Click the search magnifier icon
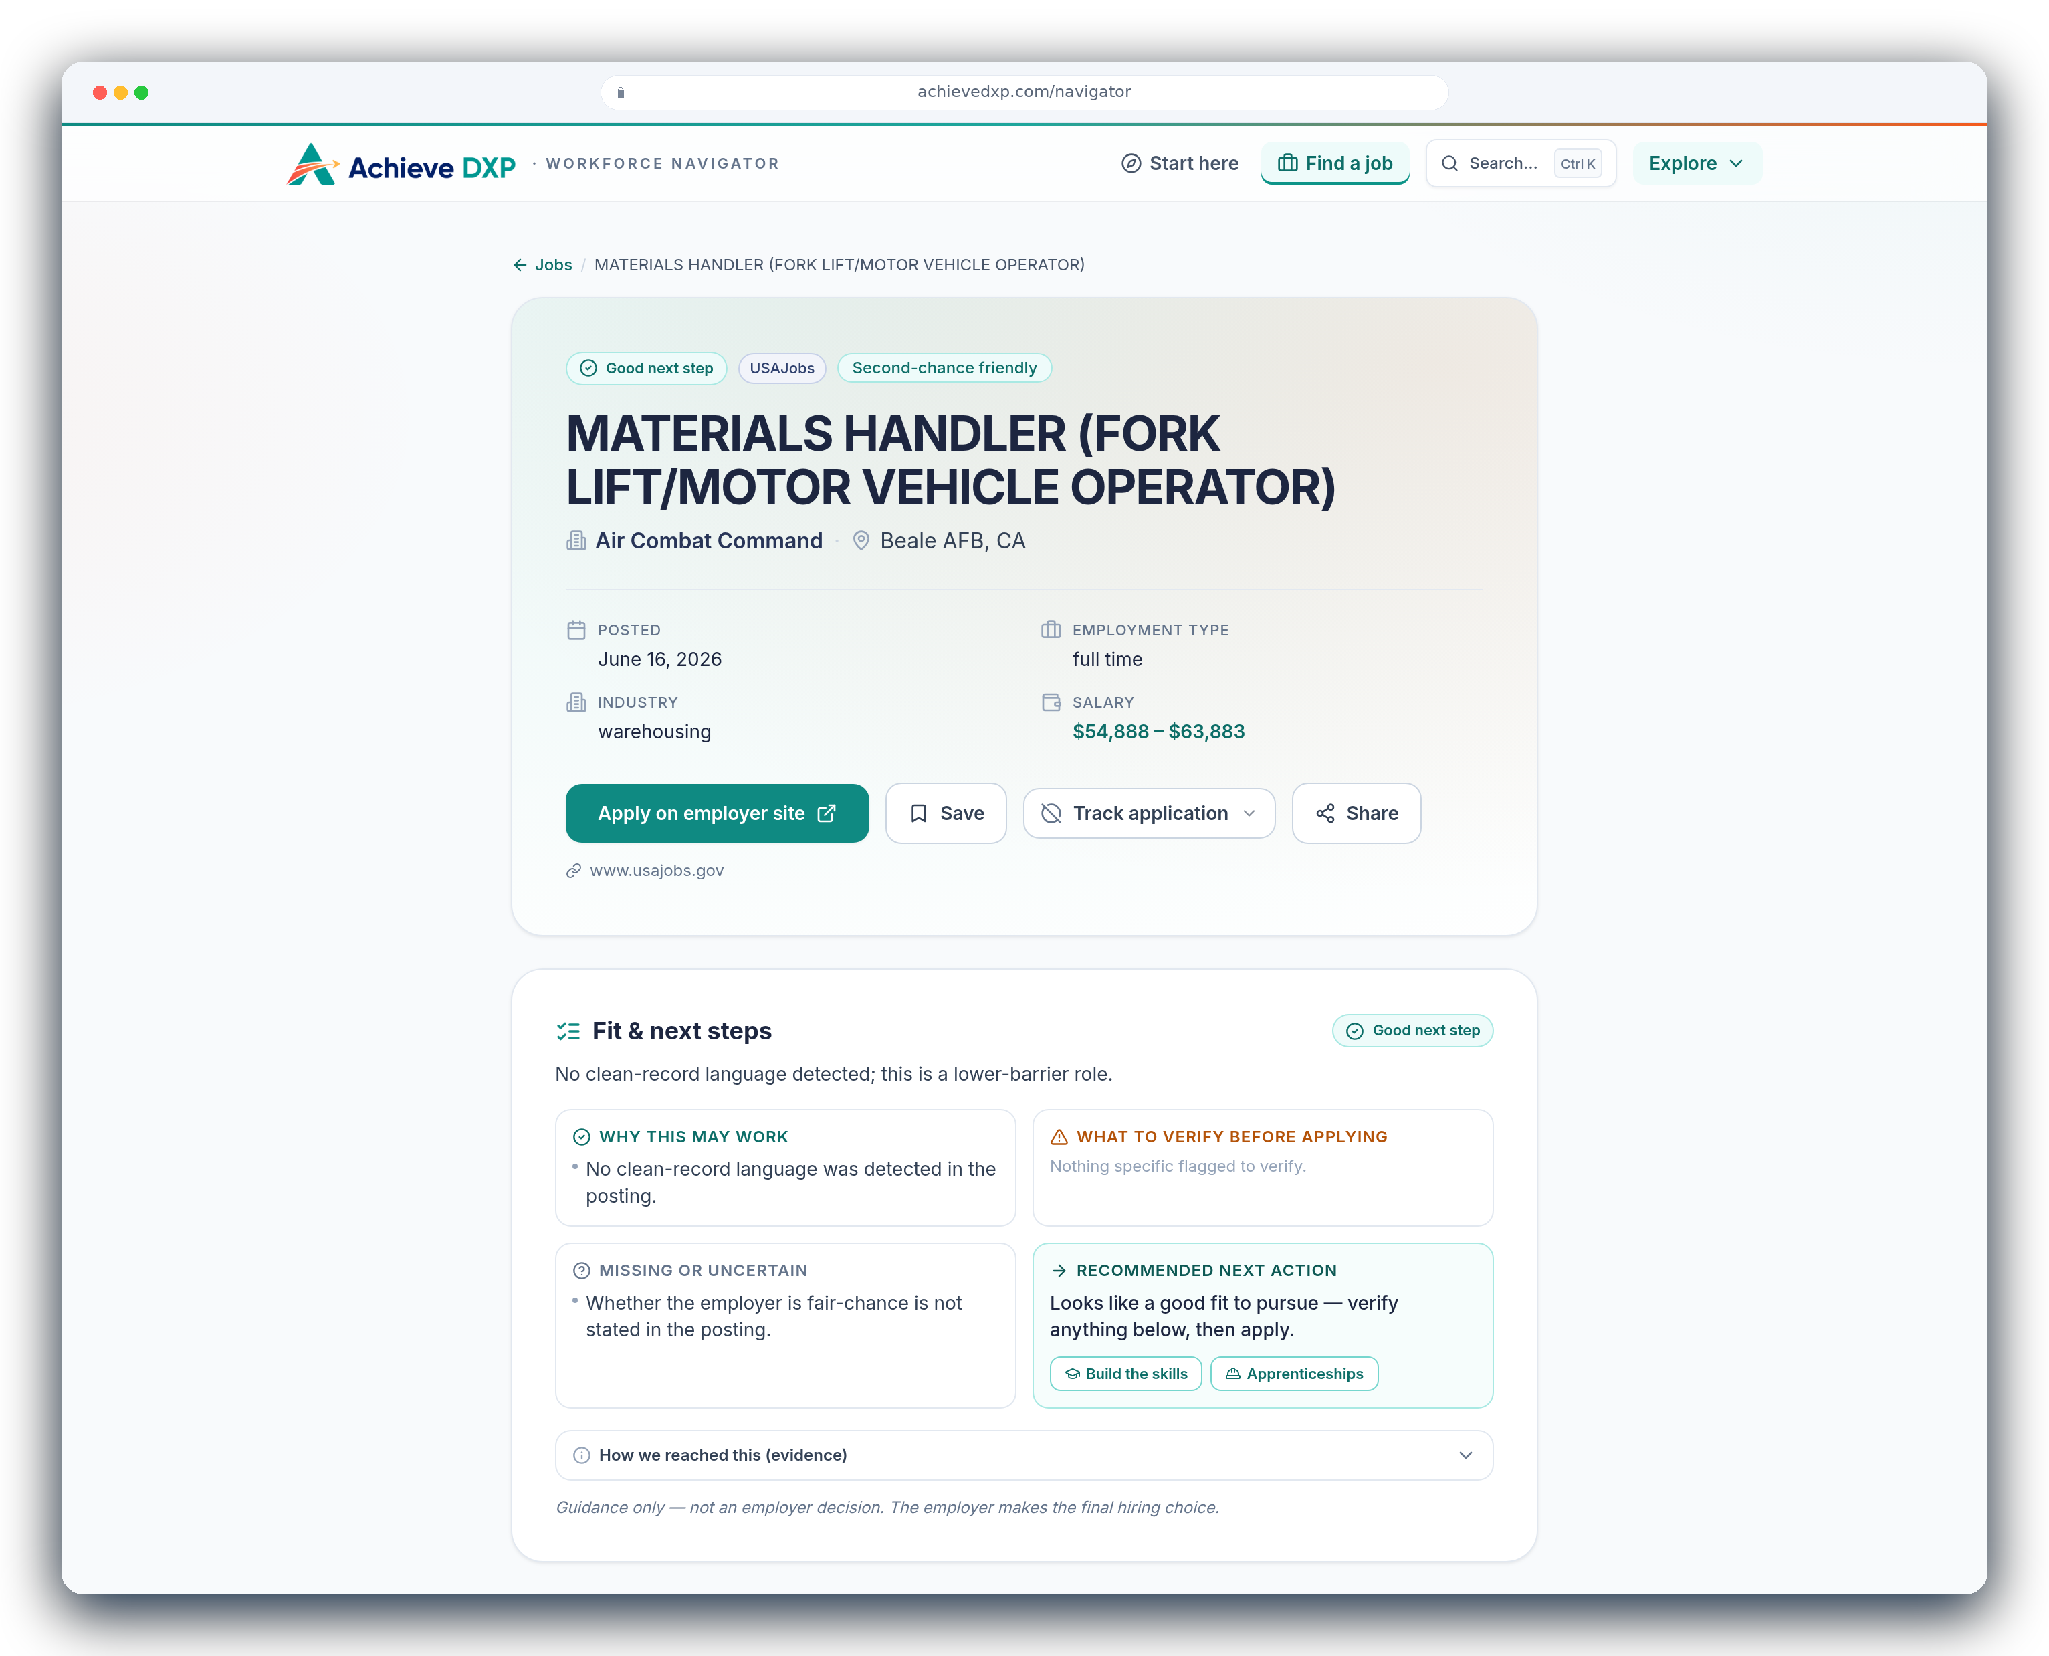 [x=1449, y=163]
